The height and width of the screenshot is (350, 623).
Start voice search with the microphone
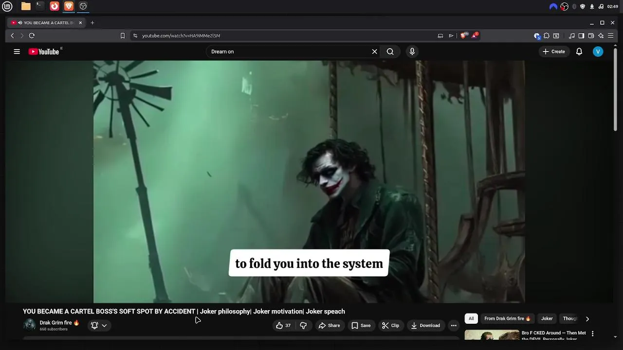412,52
